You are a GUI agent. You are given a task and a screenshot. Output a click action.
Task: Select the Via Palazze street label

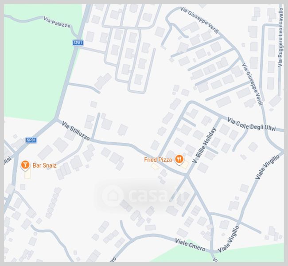(x=57, y=22)
